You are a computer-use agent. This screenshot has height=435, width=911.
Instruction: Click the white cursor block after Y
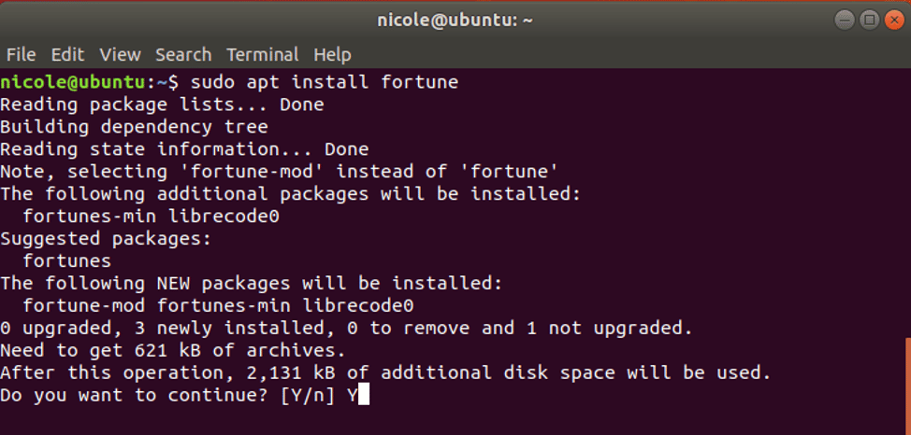(x=364, y=396)
